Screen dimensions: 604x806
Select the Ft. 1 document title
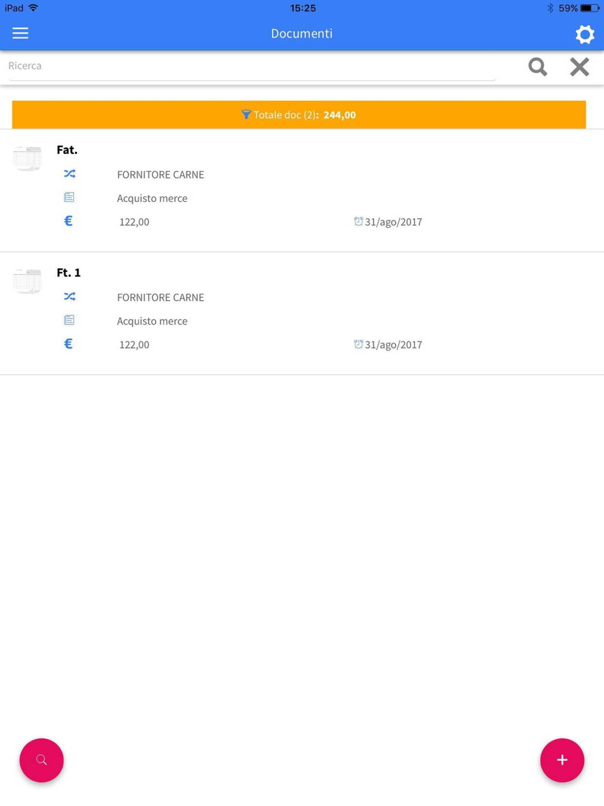tap(69, 272)
